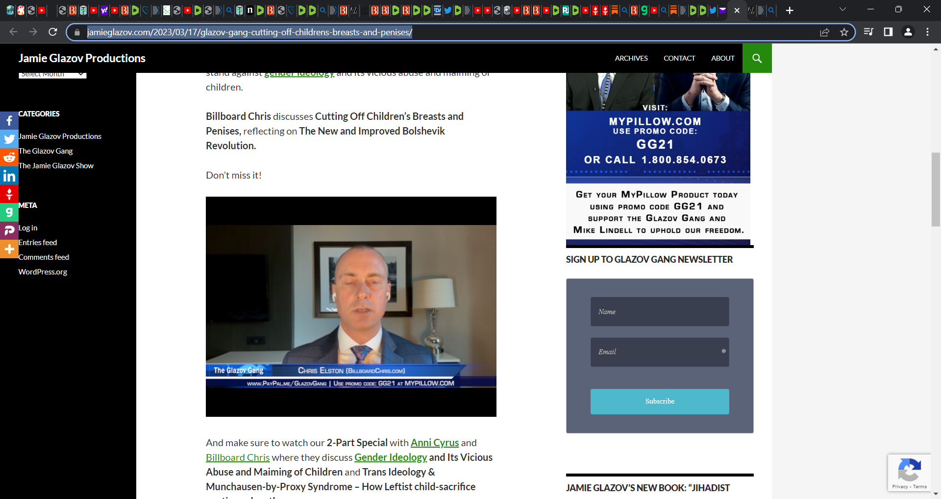Click the orange plus more-sharing icon
The width and height of the screenshot is (941, 499).
[x=9, y=249]
